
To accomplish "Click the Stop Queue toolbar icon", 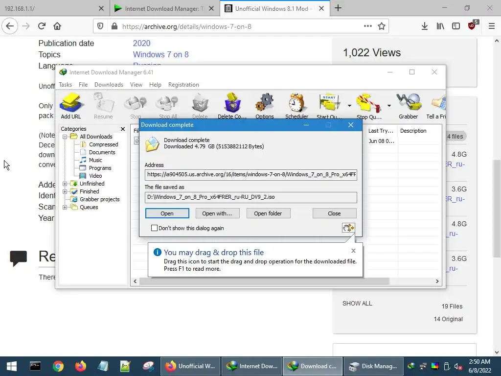I will click(x=369, y=106).
